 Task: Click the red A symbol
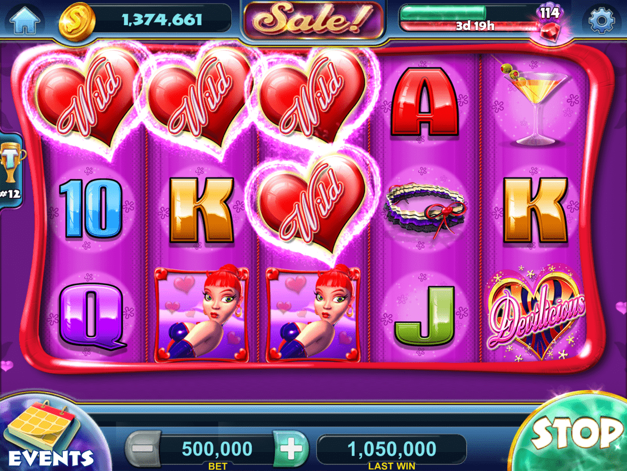425,101
